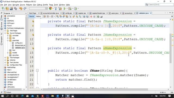The height and width of the screenshot is (98, 174).
Task: Open the Services side panel
Action: [1, 26]
